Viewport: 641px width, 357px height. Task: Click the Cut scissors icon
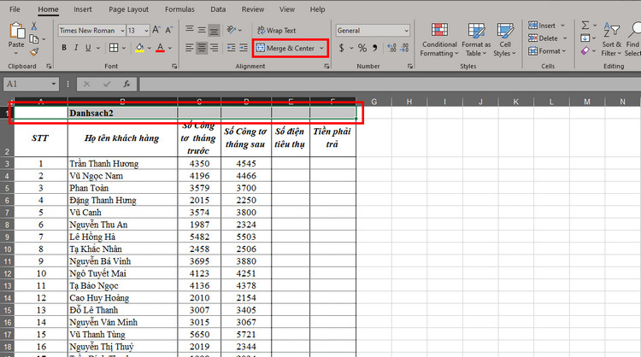pos(34,26)
